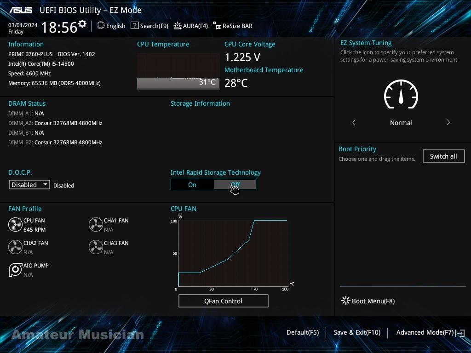Click the 'Normal' tuning mode label
The height and width of the screenshot is (353, 471).
[x=401, y=123]
